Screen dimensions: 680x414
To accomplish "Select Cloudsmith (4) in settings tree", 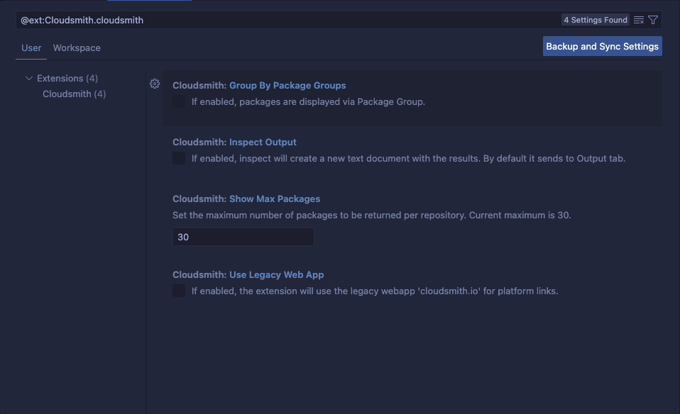I will click(x=74, y=94).
